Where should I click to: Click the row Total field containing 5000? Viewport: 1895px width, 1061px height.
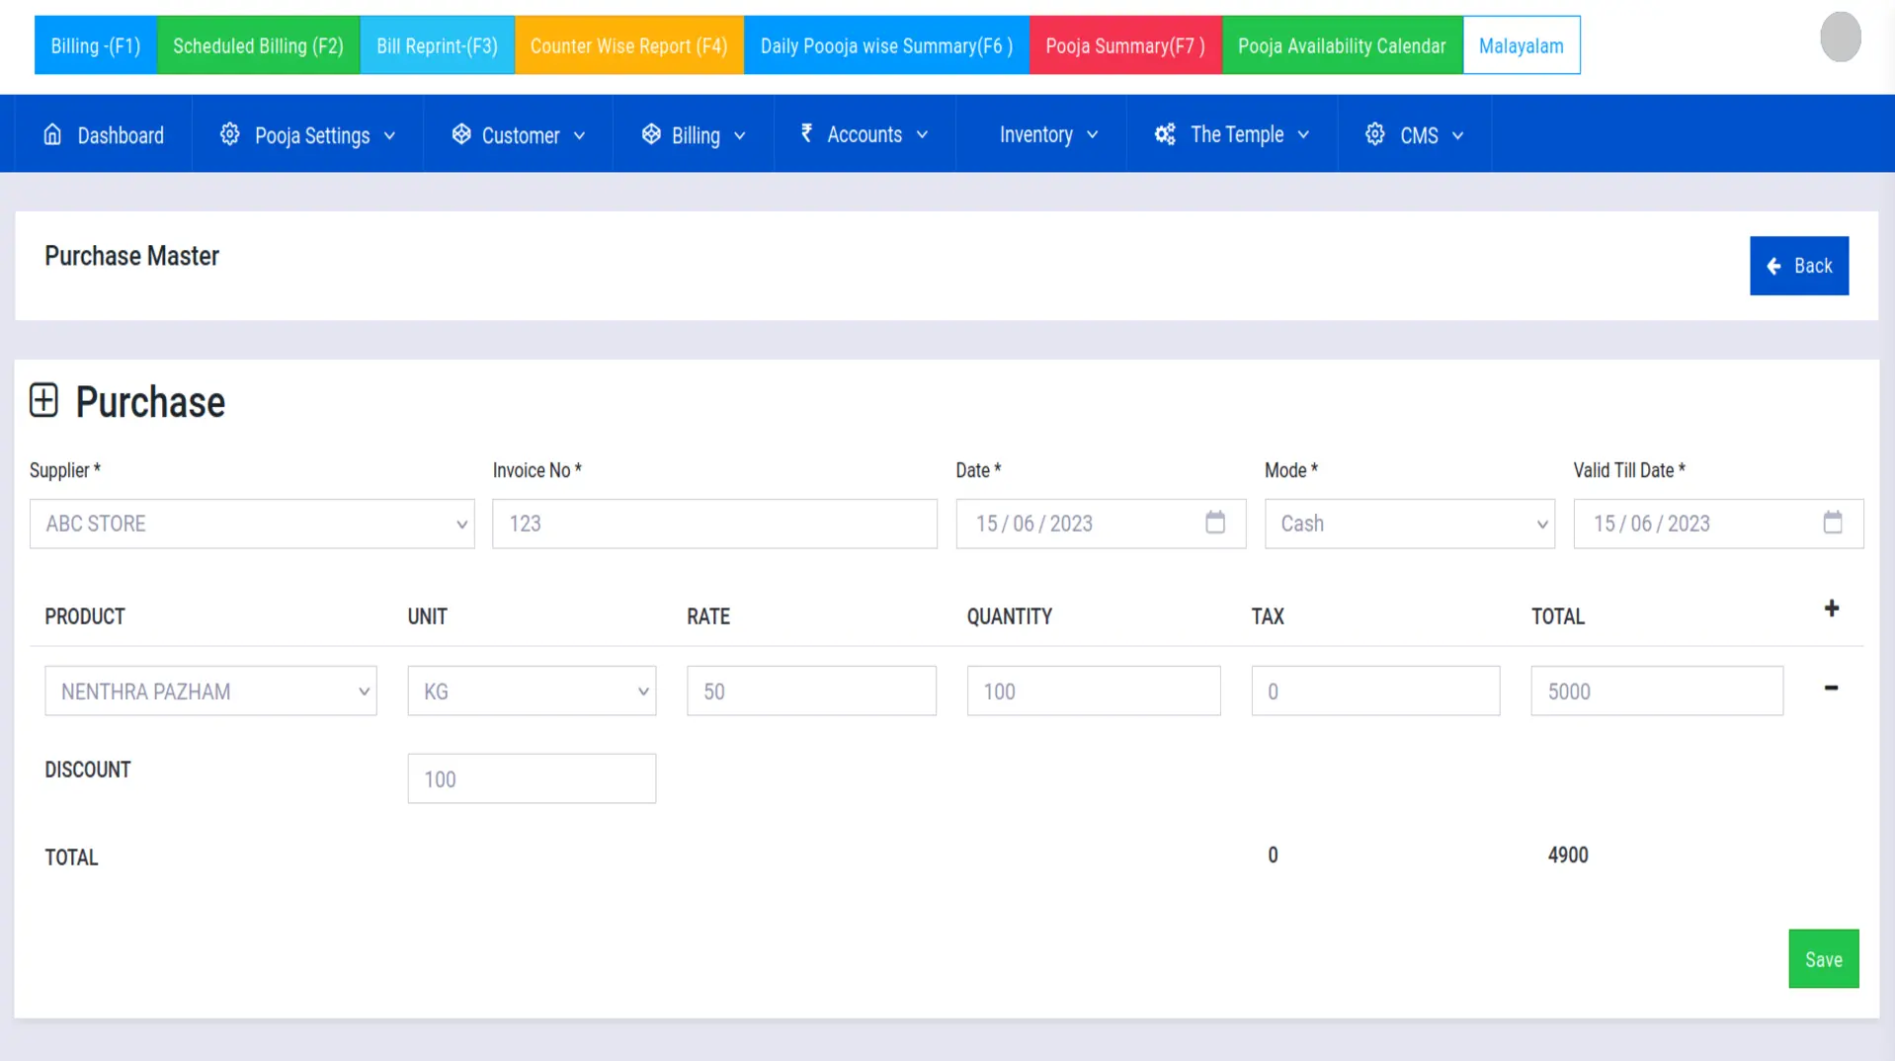click(1657, 691)
